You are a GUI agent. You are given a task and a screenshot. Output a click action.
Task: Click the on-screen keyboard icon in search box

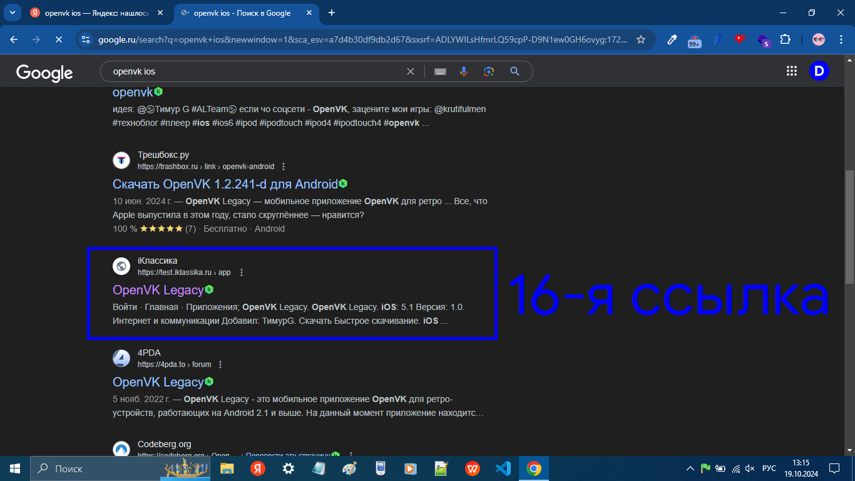440,71
